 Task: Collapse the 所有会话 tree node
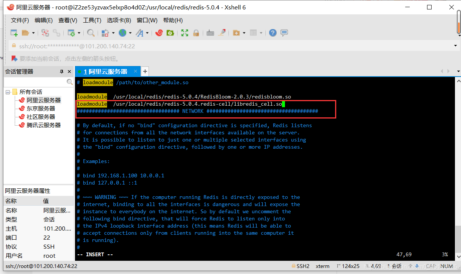coord(8,92)
